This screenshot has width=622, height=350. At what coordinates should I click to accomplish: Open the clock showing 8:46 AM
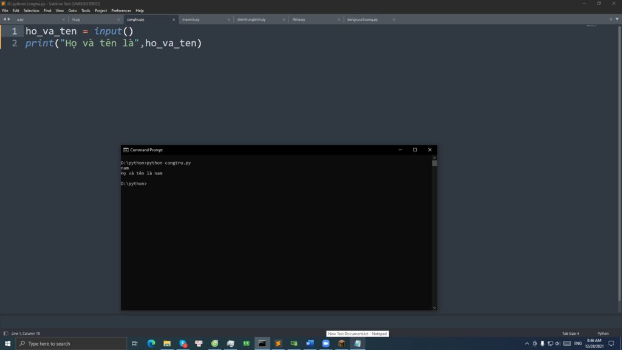pyautogui.click(x=594, y=344)
